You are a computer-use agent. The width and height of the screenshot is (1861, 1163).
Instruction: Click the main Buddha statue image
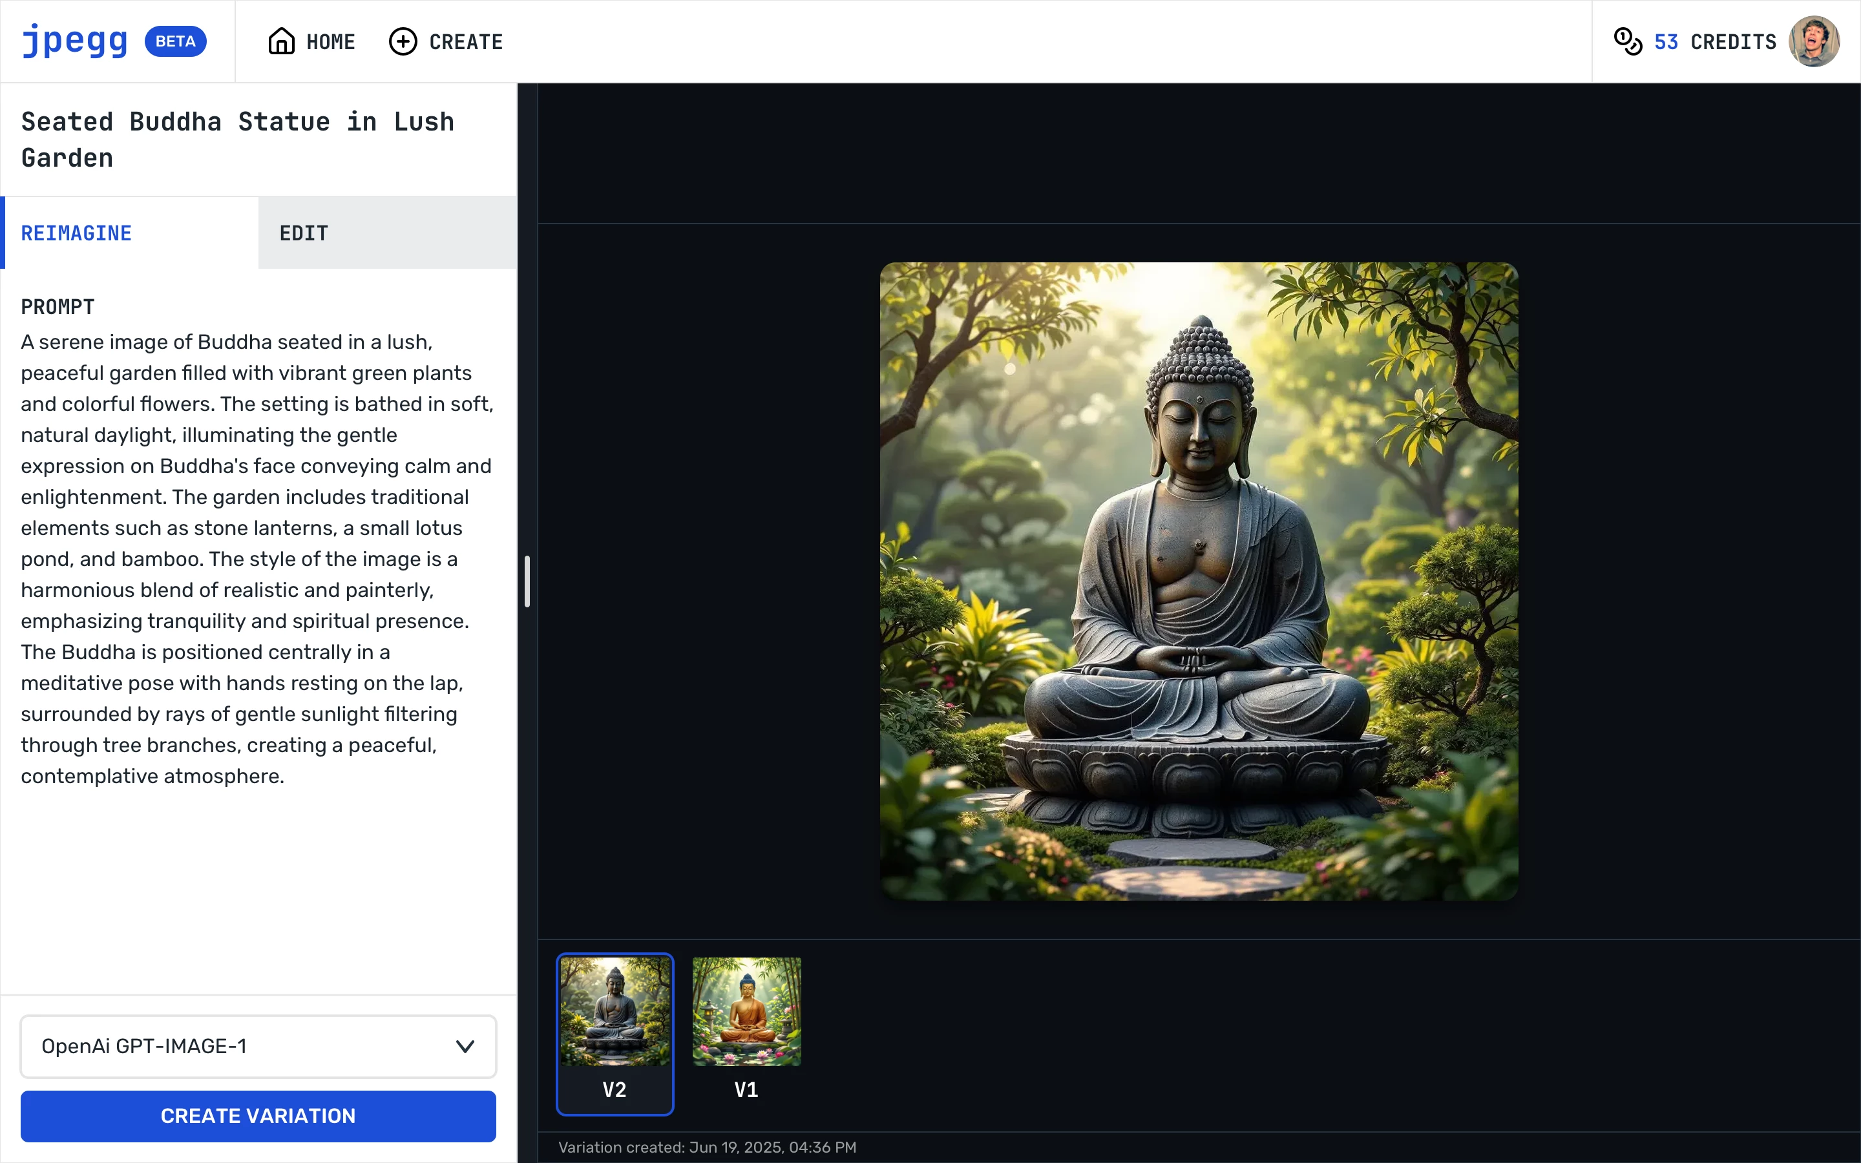coord(1199,581)
